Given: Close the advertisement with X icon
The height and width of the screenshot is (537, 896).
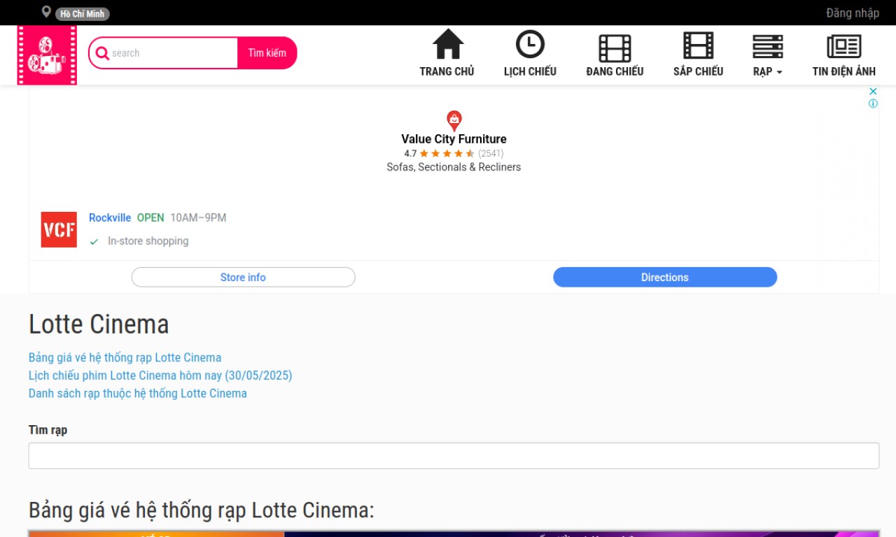Looking at the screenshot, I should pos(873,91).
